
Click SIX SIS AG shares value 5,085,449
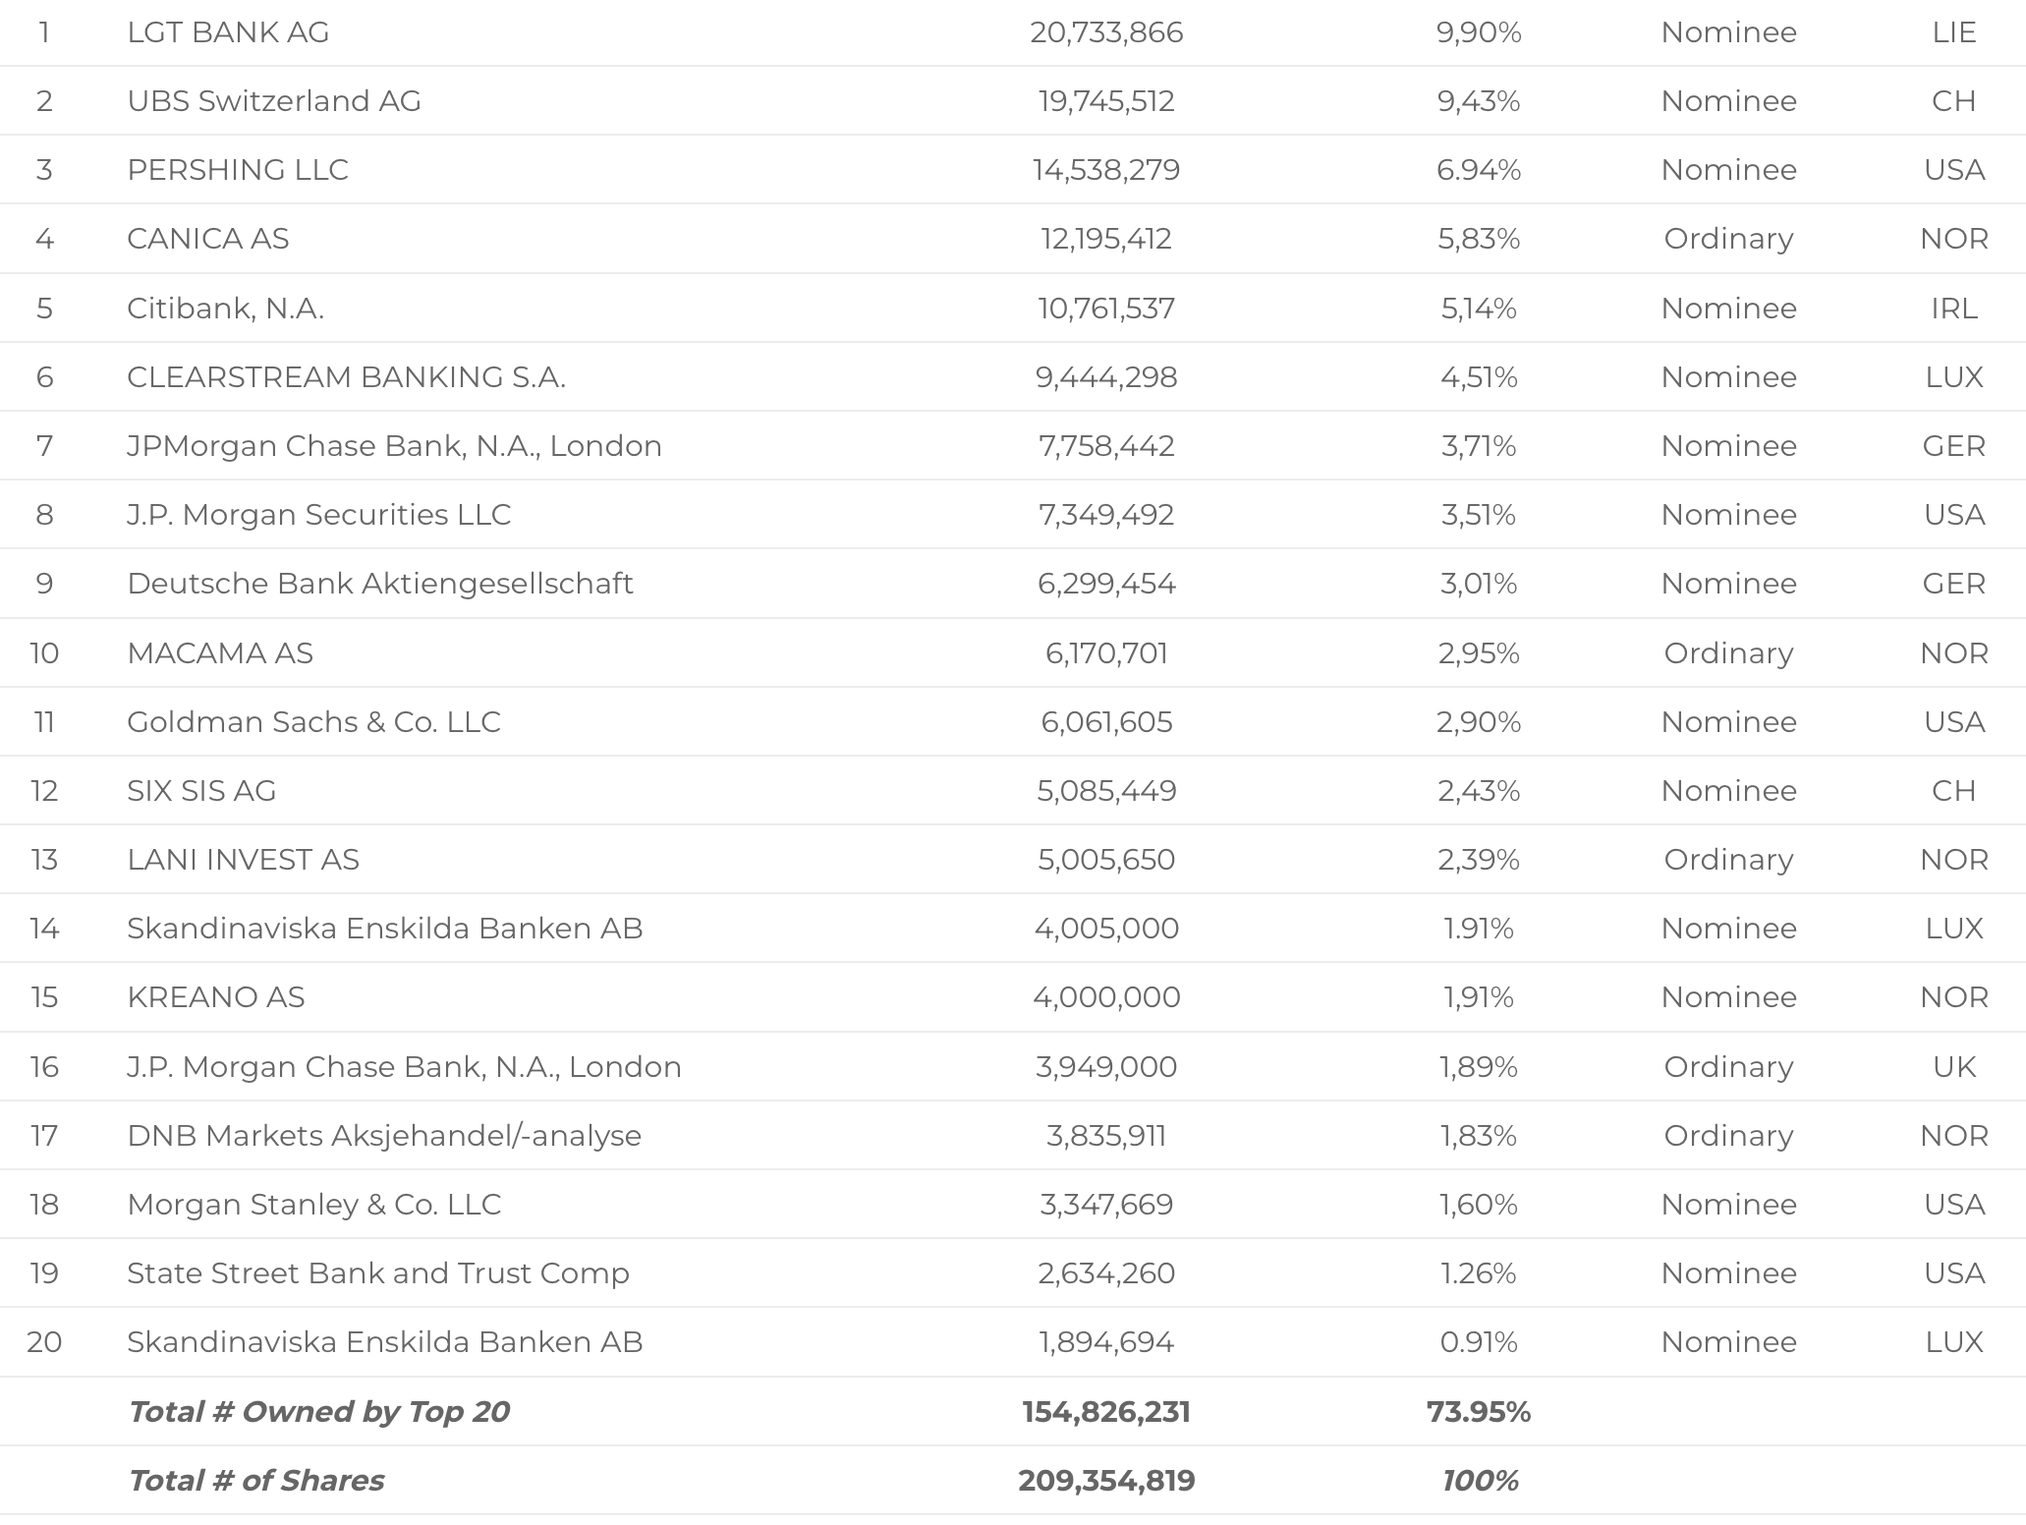(1106, 791)
